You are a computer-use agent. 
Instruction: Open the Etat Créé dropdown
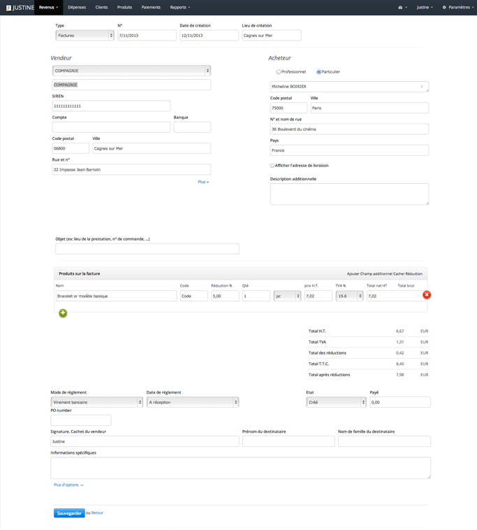pyautogui.click(x=336, y=402)
